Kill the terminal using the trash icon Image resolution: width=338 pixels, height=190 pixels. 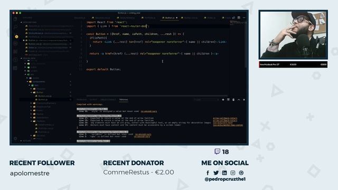coord(233,100)
